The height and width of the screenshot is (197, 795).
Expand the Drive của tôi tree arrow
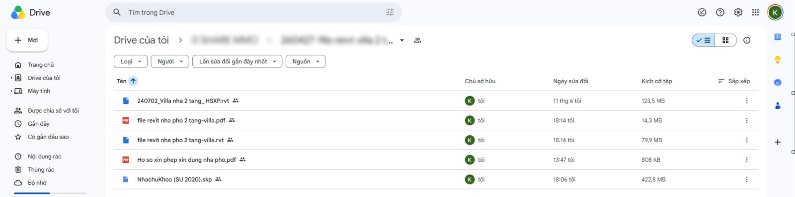coord(11,78)
